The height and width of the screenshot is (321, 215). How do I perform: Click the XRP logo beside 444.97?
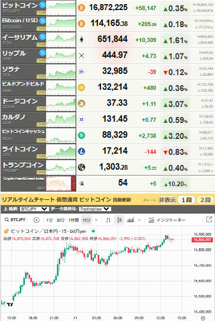[x=82, y=56]
